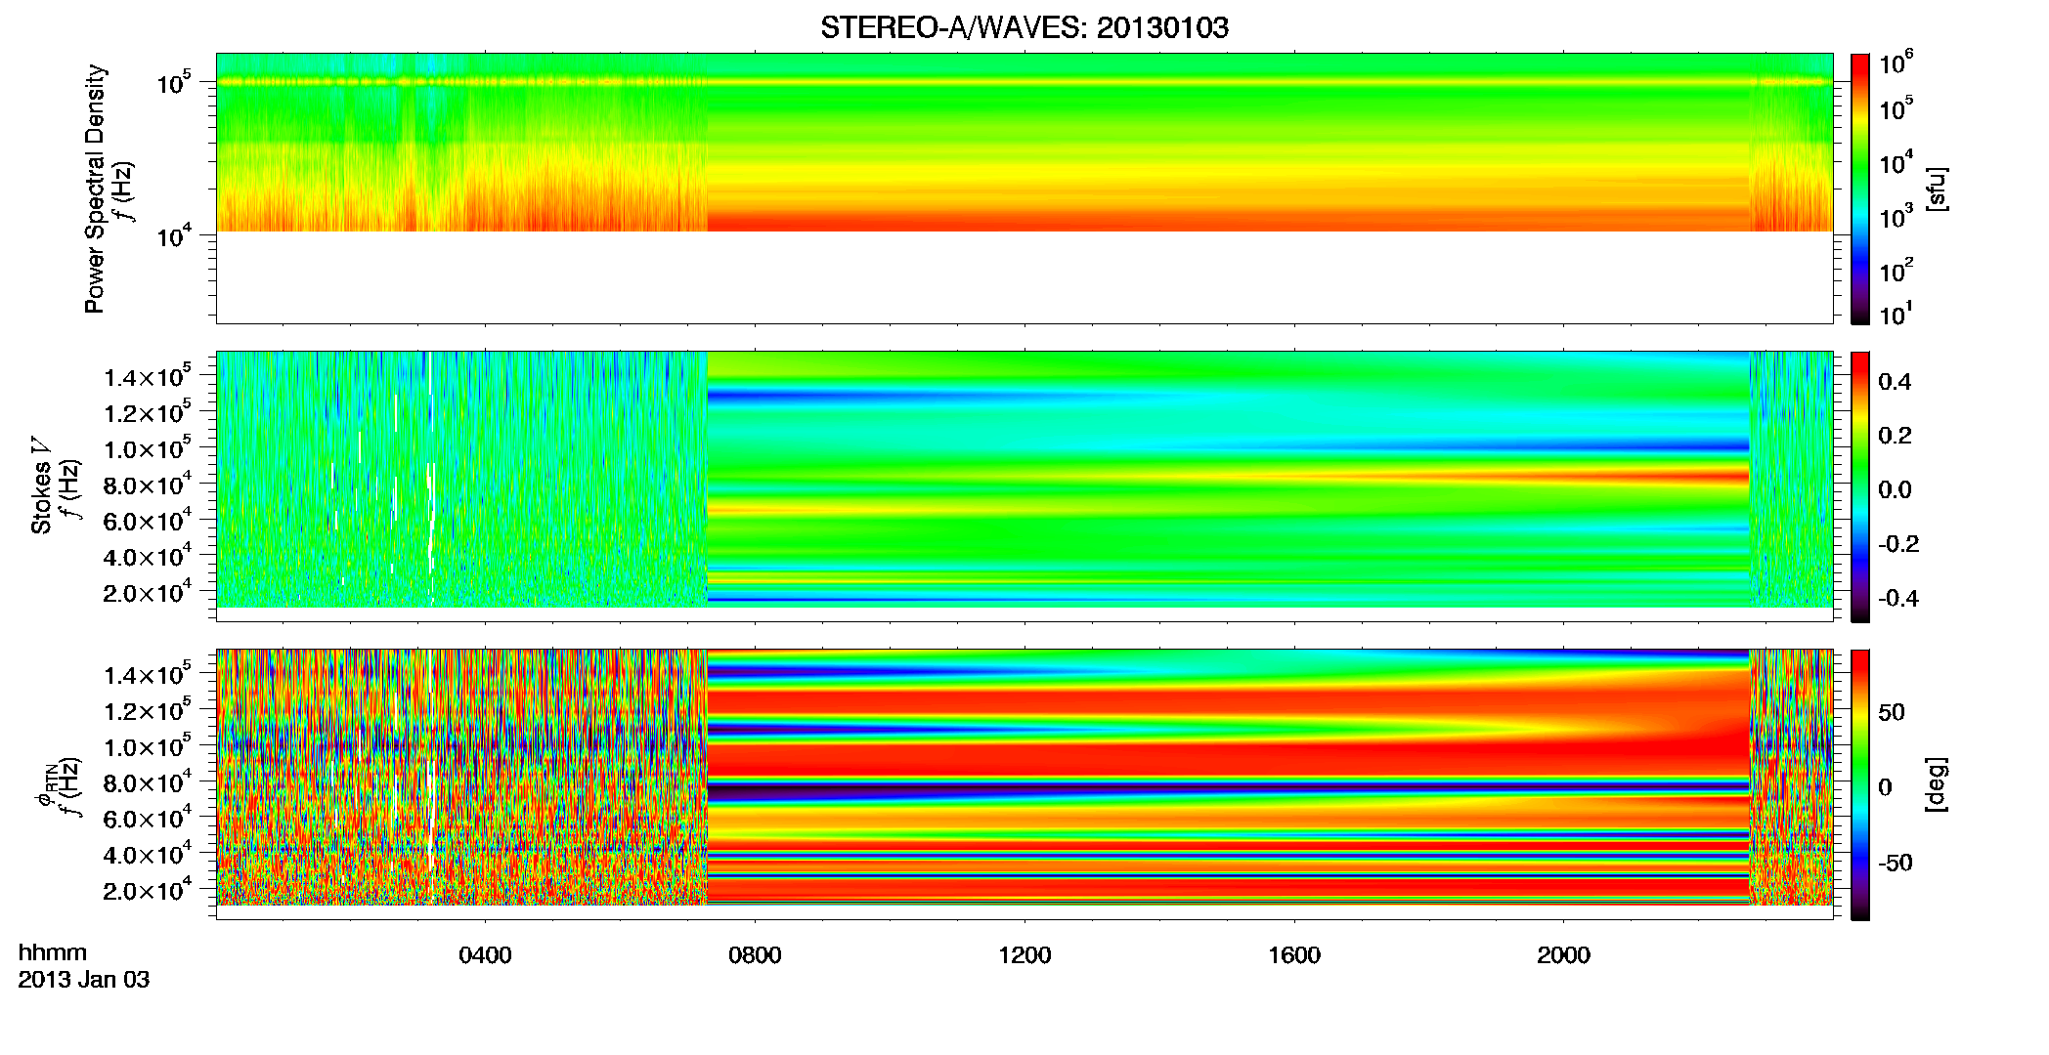Click the 0800 time tick label
The image size is (2049, 1055).
click(x=755, y=954)
